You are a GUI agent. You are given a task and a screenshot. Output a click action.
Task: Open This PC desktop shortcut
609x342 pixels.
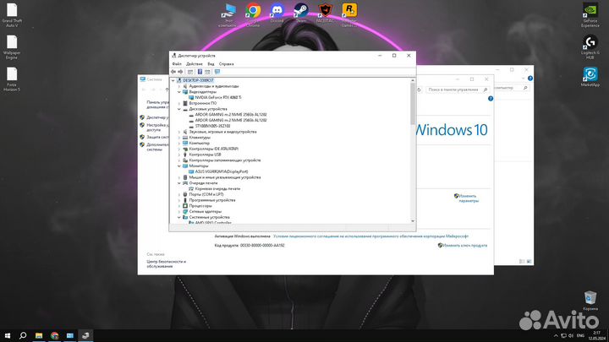pyautogui.click(x=228, y=15)
